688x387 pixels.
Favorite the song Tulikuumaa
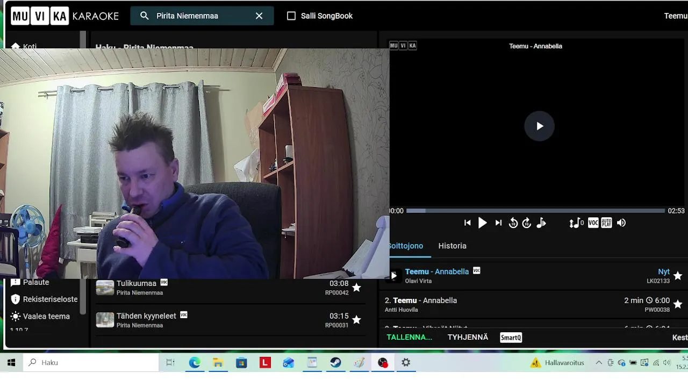[x=356, y=288]
